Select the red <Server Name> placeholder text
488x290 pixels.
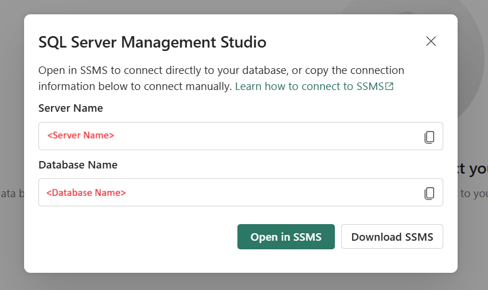coord(81,136)
